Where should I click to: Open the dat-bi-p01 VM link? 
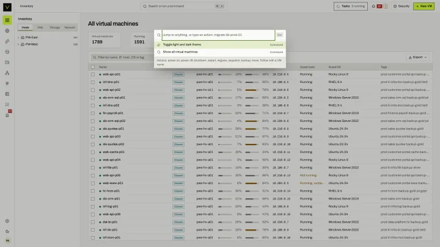click(x=110, y=222)
